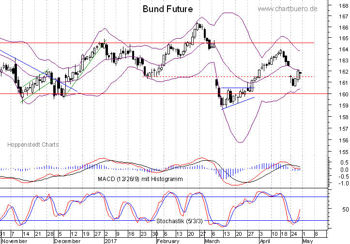Select the 'Stochastik (5/3/3)' label

(180, 221)
